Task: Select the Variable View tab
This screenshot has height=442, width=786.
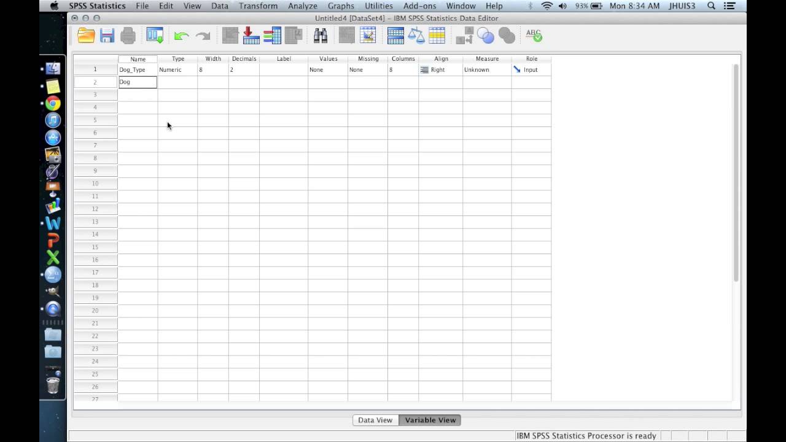Action: (430, 420)
